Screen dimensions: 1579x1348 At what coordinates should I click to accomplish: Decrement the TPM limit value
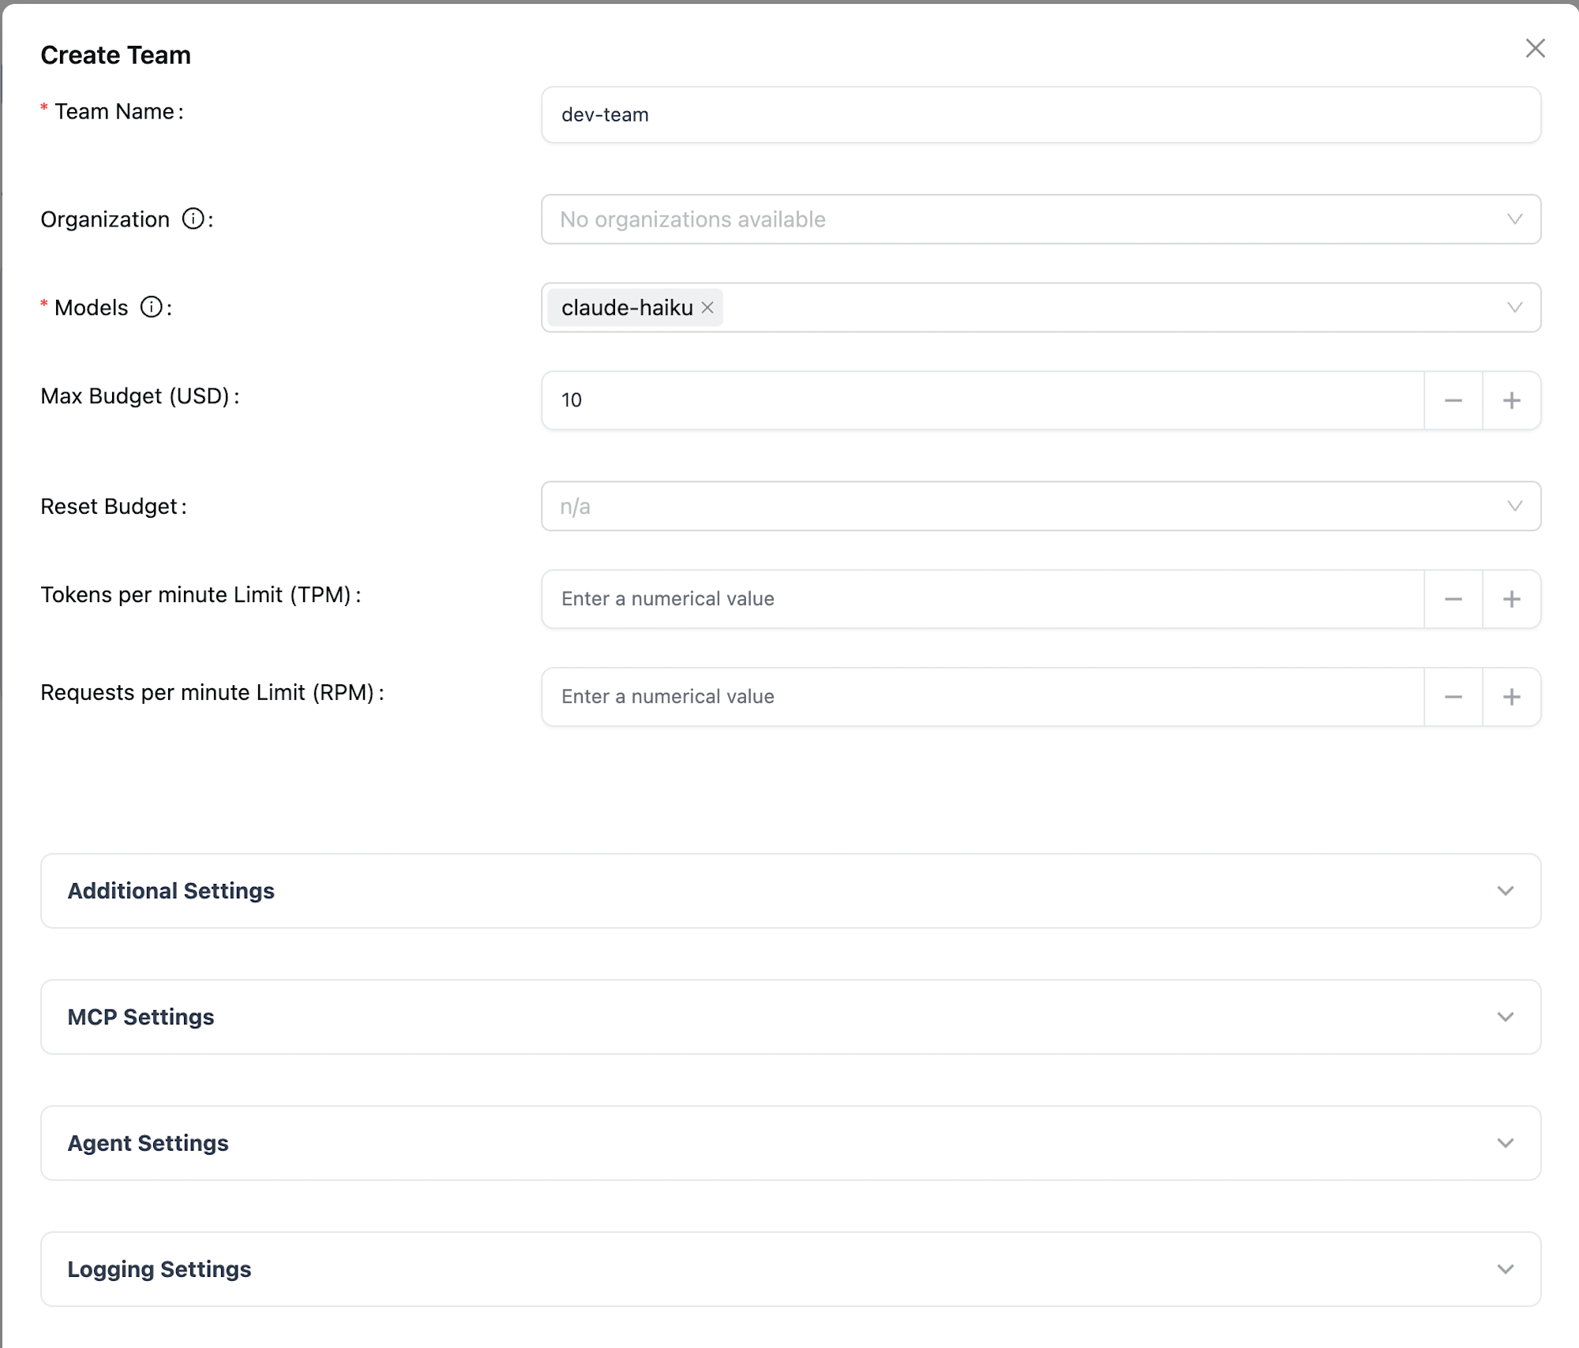tap(1453, 599)
